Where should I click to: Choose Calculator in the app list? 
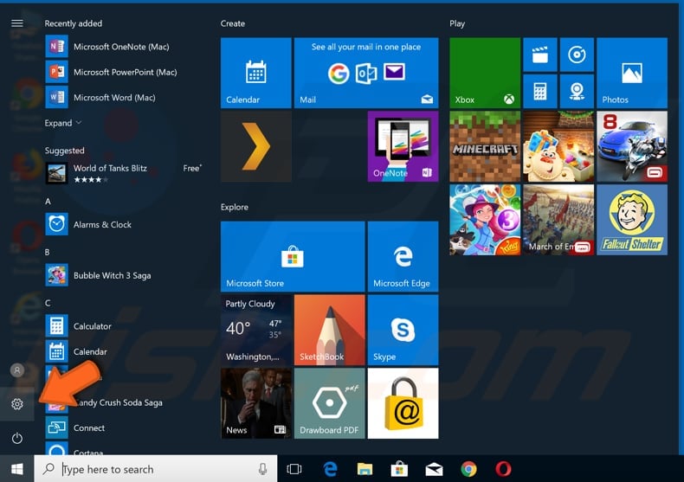point(92,326)
